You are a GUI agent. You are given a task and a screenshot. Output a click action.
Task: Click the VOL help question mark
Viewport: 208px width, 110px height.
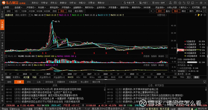pyautogui.click(x=6, y=56)
